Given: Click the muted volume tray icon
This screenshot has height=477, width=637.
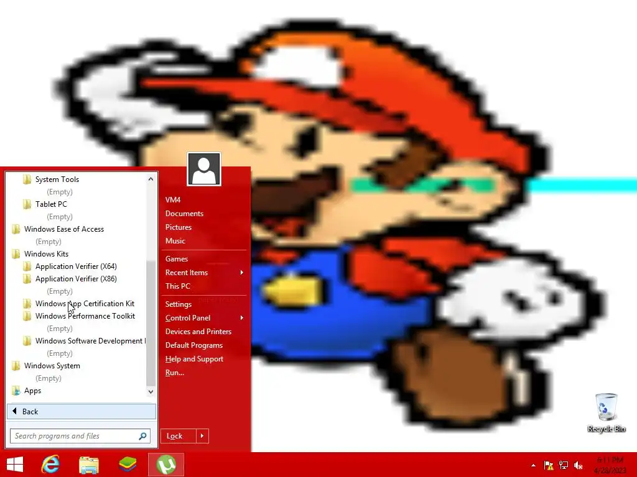Looking at the screenshot, I should coord(579,465).
